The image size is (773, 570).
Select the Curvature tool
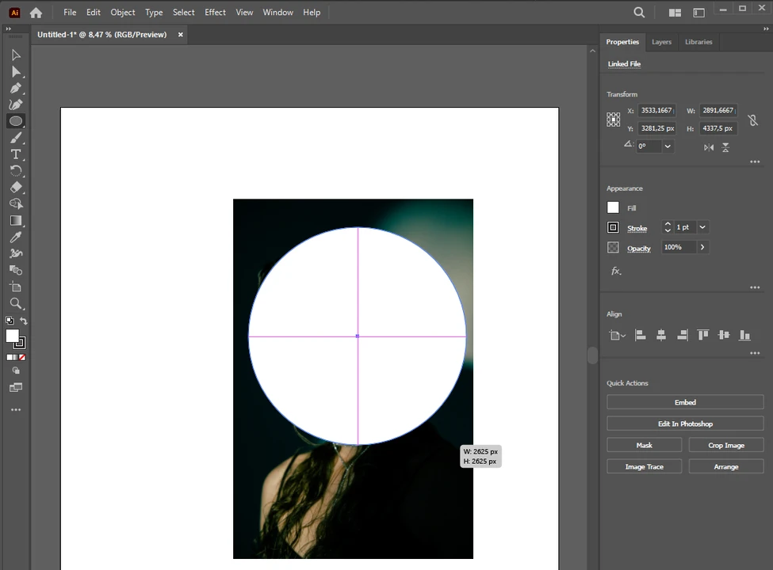16,104
